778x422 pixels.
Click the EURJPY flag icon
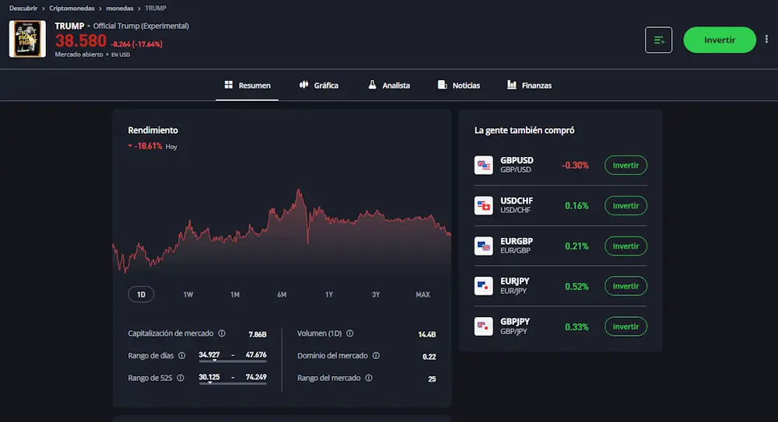click(483, 286)
